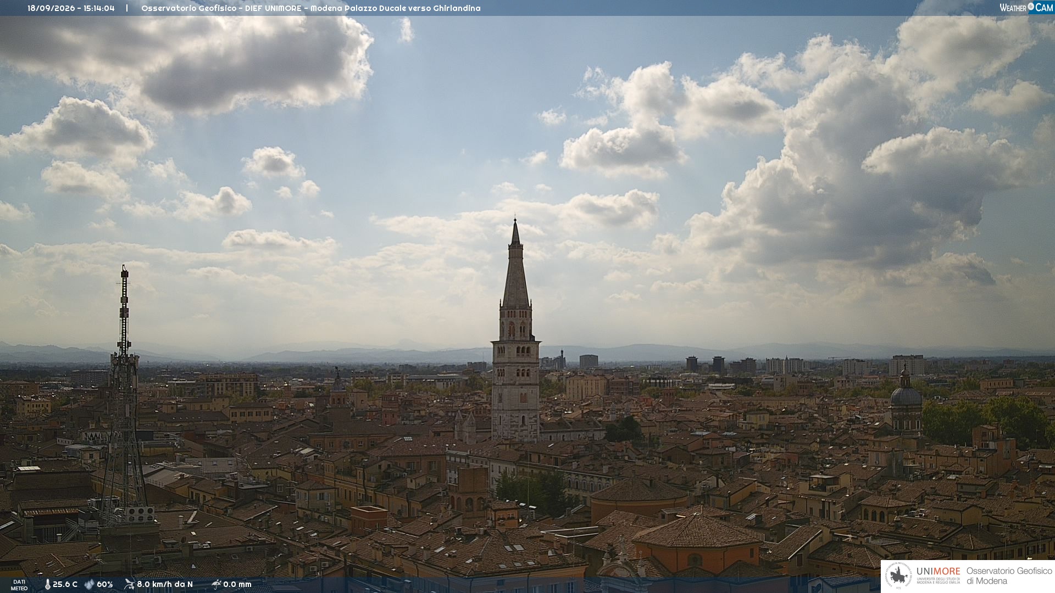Image resolution: width=1055 pixels, height=593 pixels.
Task: Click the thermometer temperature icon
Action: click(47, 584)
